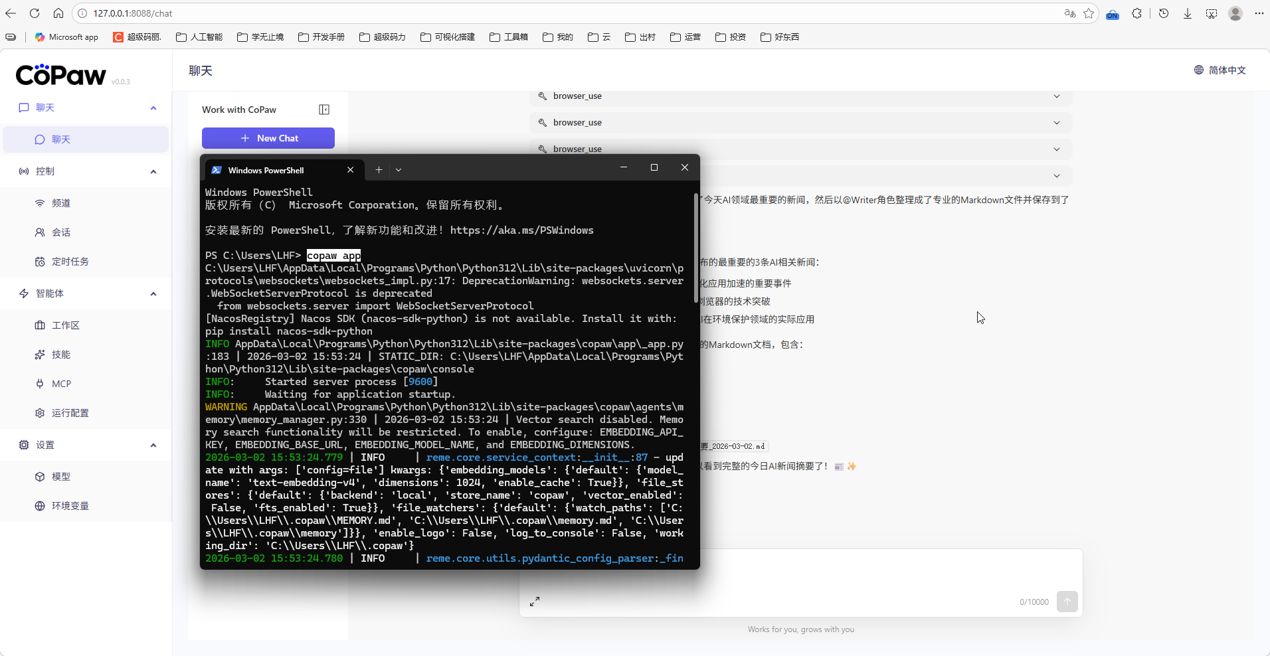Click the CoPaw logo
Viewport: 1270px width, 656px height.
pyautogui.click(x=60, y=75)
